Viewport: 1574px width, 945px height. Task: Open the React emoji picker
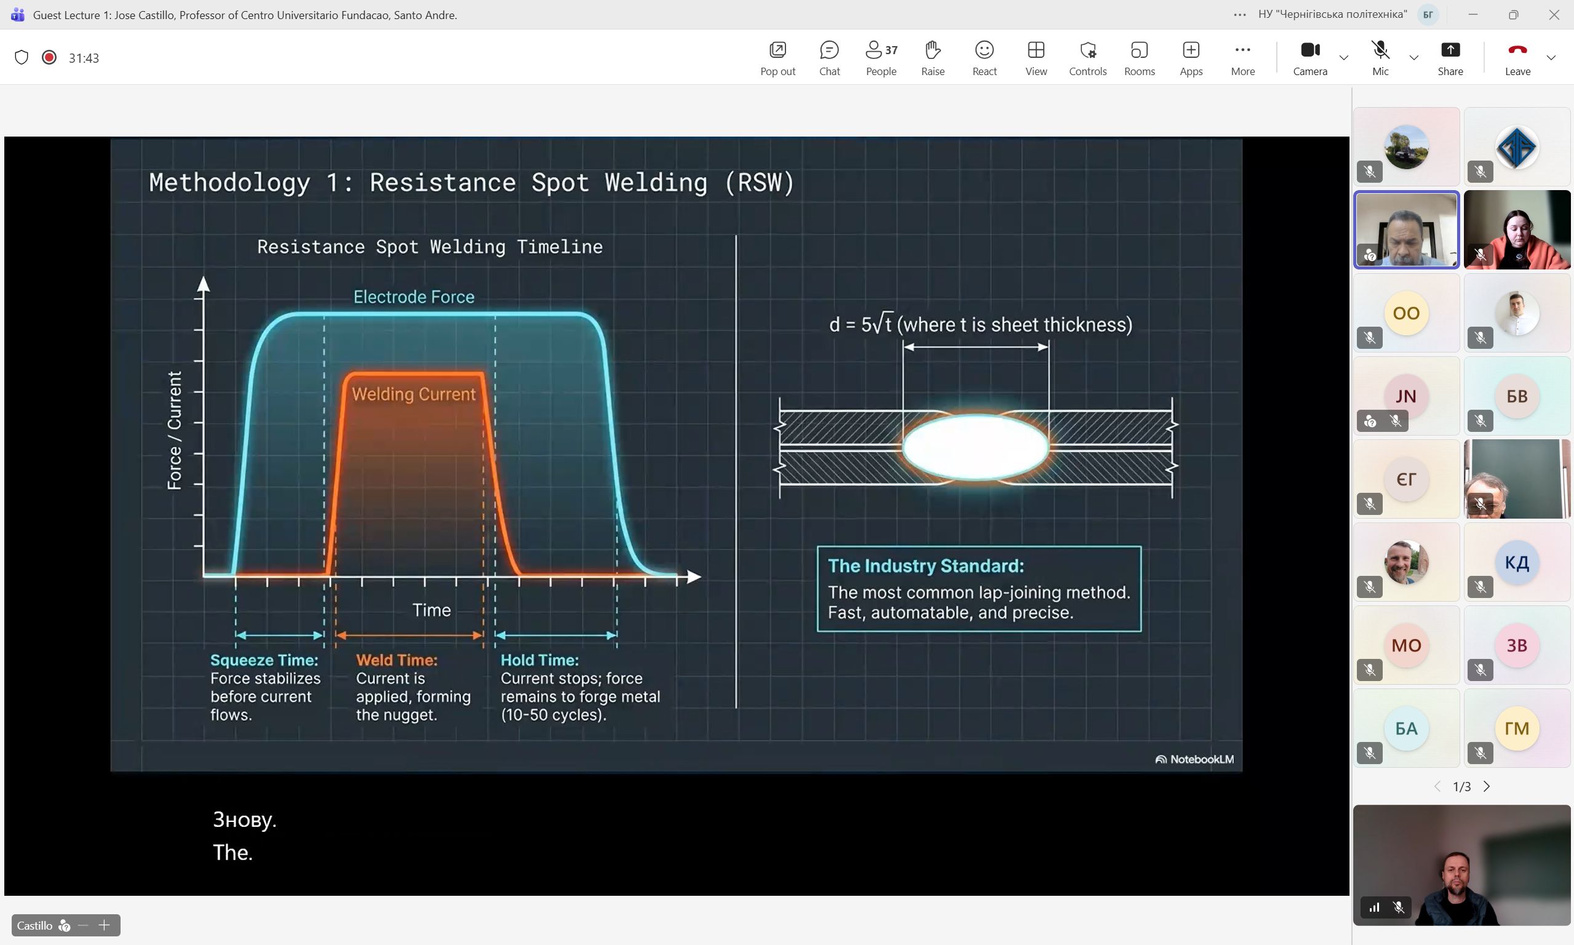click(x=984, y=57)
